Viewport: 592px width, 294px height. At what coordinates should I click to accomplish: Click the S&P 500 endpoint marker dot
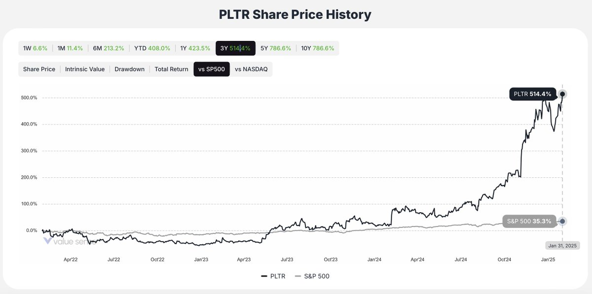click(562, 221)
